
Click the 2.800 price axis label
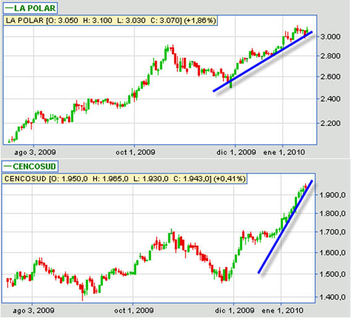click(330, 56)
